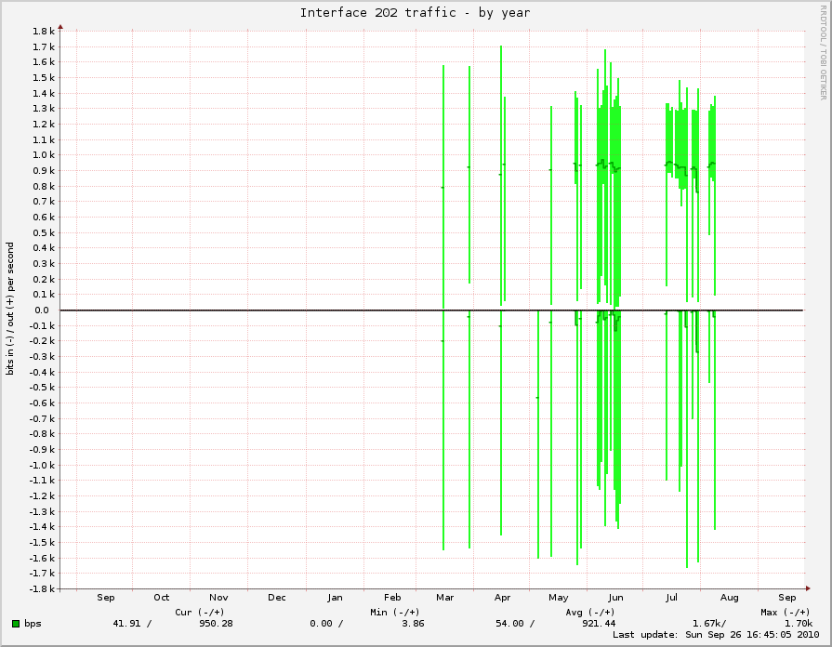Click the 'bps' legend label
832x647 pixels.
pyautogui.click(x=33, y=624)
